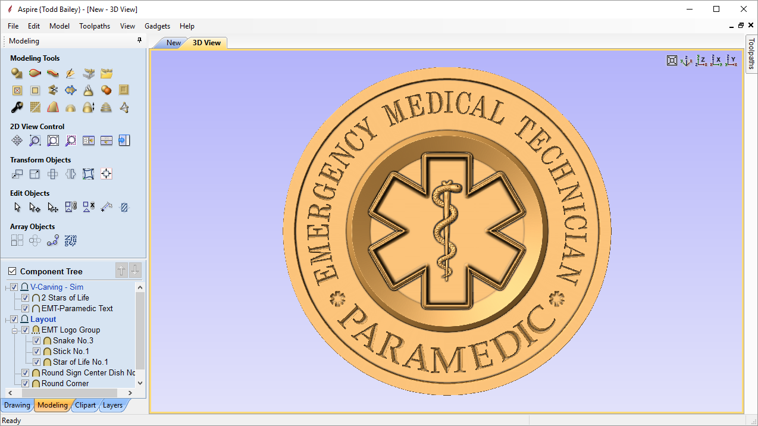Click the component tree vertical scrollbar
The height and width of the screenshot is (426, 758).
coord(140,330)
